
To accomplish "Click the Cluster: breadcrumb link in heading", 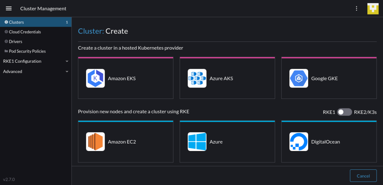I will coord(91,31).
